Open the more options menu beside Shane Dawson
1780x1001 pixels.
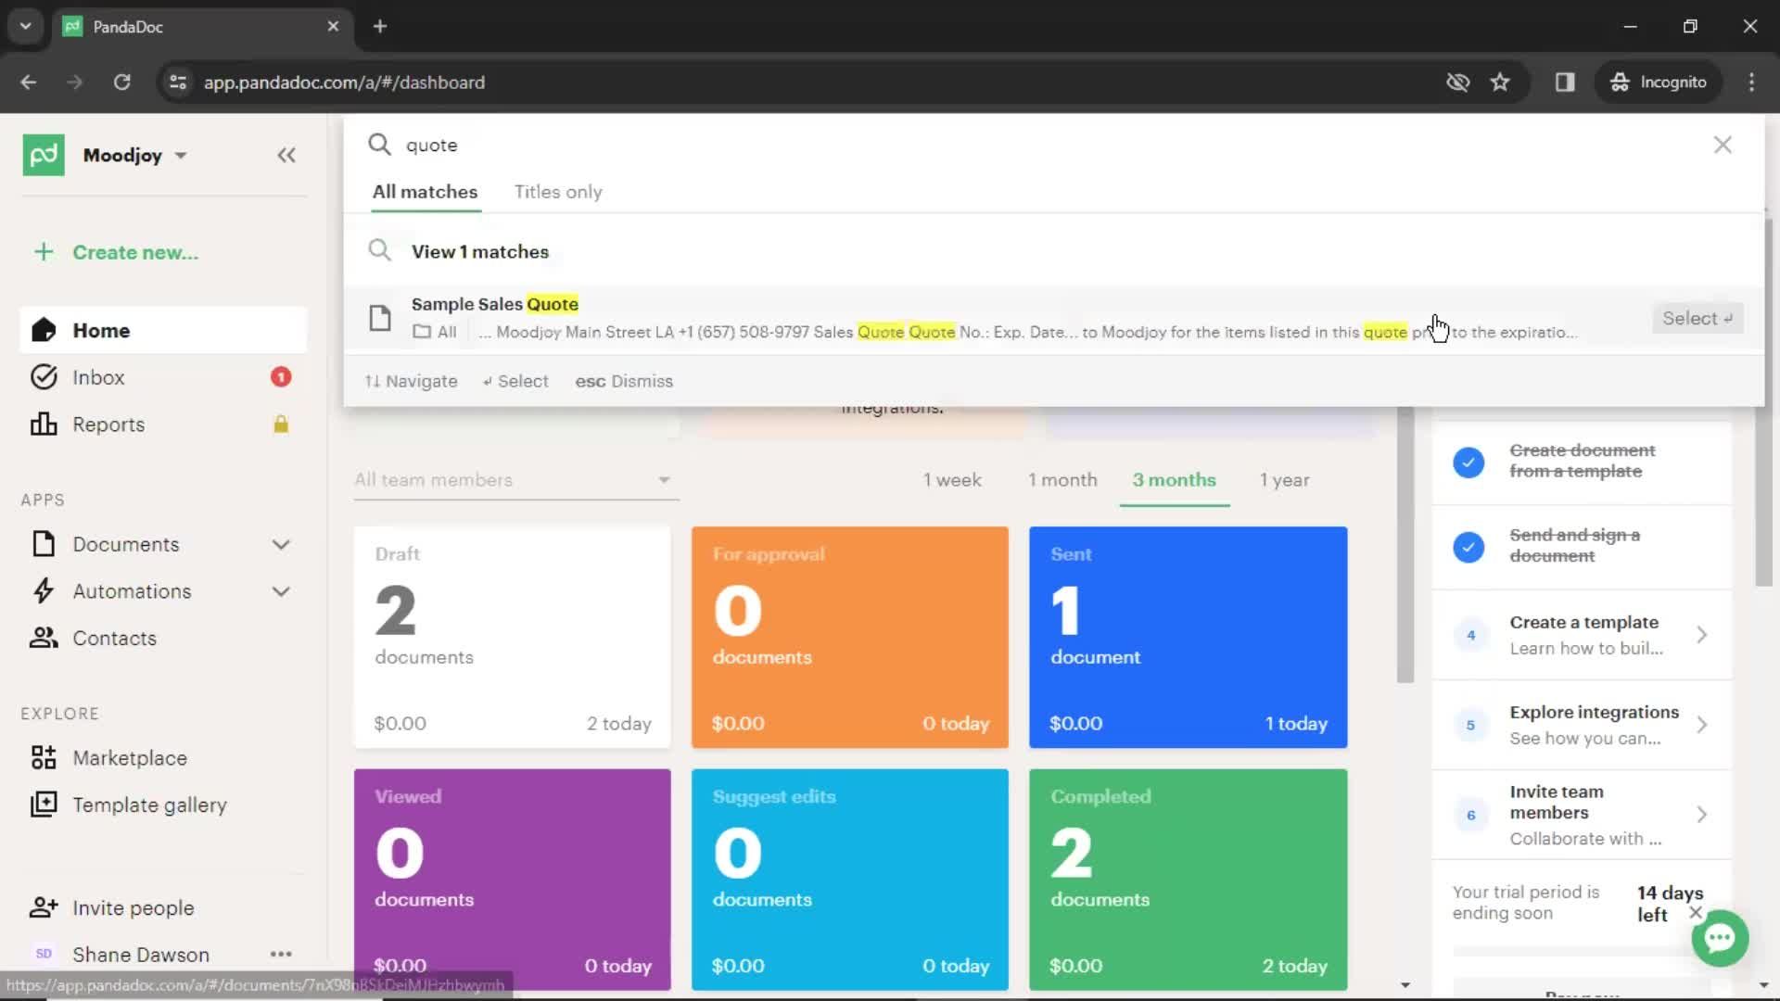point(281,954)
